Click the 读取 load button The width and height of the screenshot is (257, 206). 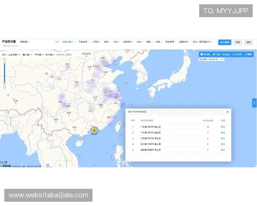point(248,42)
